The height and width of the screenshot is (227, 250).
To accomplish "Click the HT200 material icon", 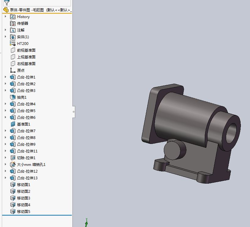I will pos(13,43).
